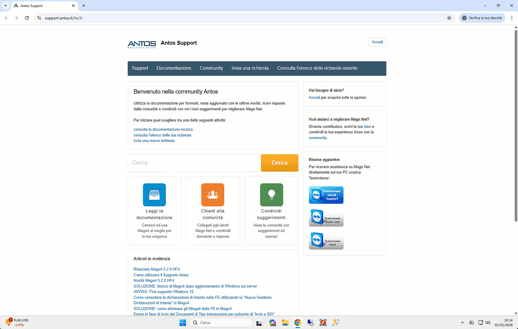Follow consulta l'elenco delle tue richieste link
This screenshot has width=518, height=329.
(x=162, y=135)
